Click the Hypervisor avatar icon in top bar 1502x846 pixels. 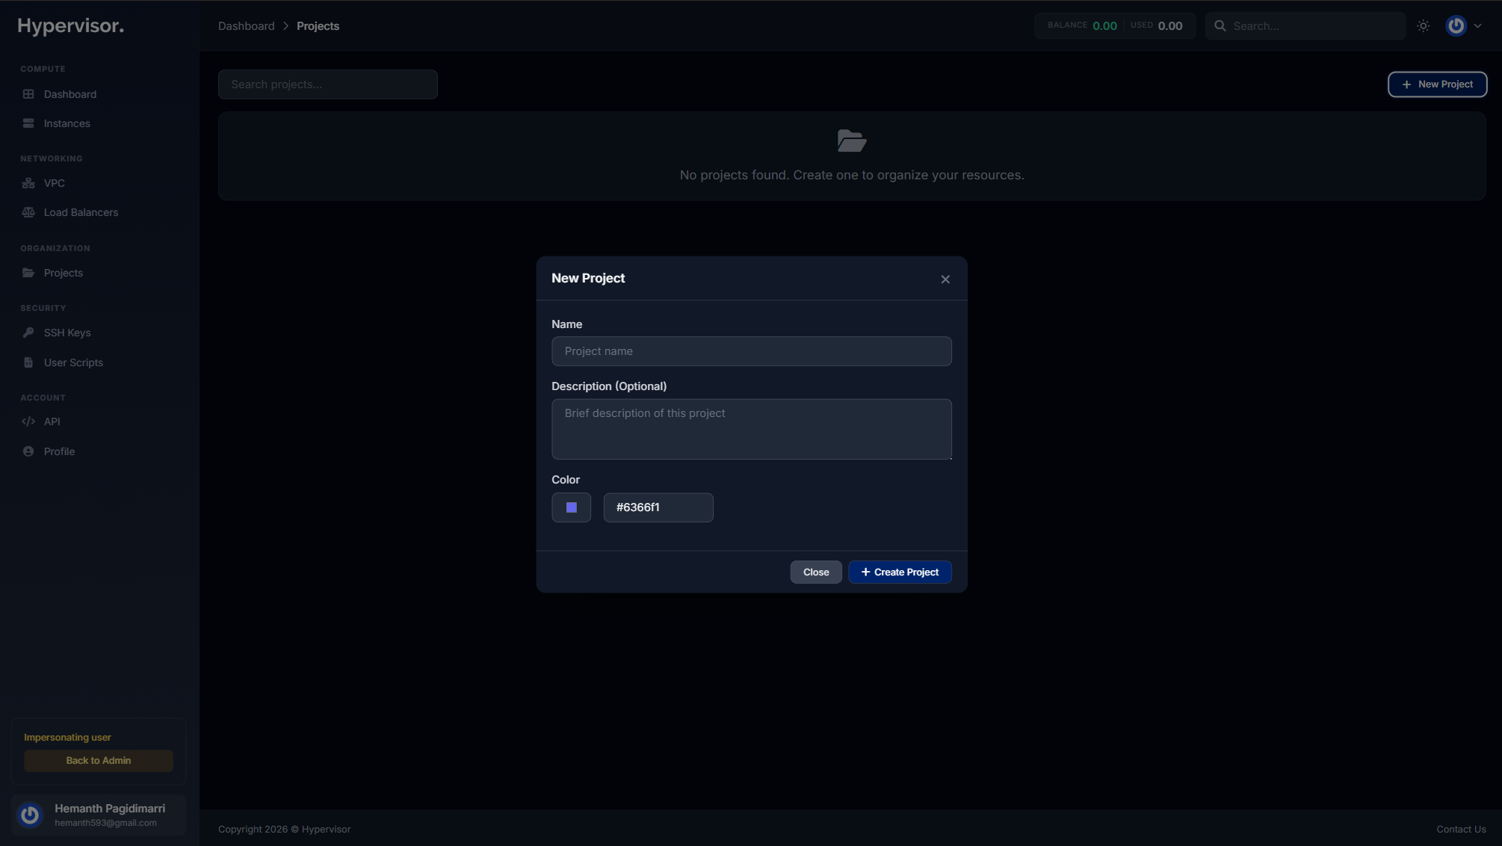1456,25
